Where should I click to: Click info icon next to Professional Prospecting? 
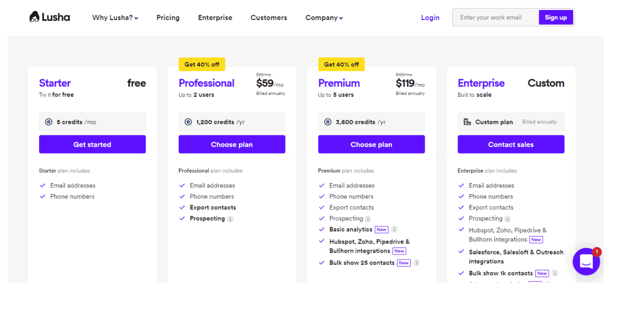(x=230, y=219)
